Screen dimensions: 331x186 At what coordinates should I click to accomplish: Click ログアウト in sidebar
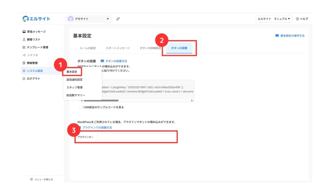[x=33, y=78]
